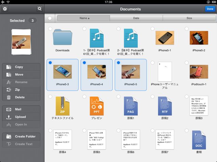The width and height of the screenshot is (217, 162).
Task: Sort files by Date
Action: click(x=136, y=18)
